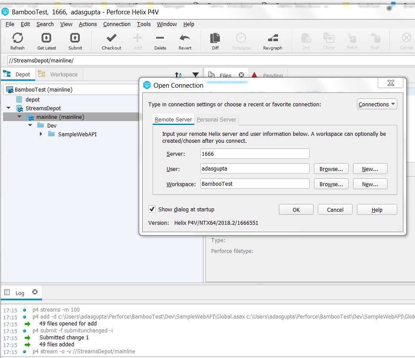
Task: Select the Remote Server tab
Action: point(173,119)
